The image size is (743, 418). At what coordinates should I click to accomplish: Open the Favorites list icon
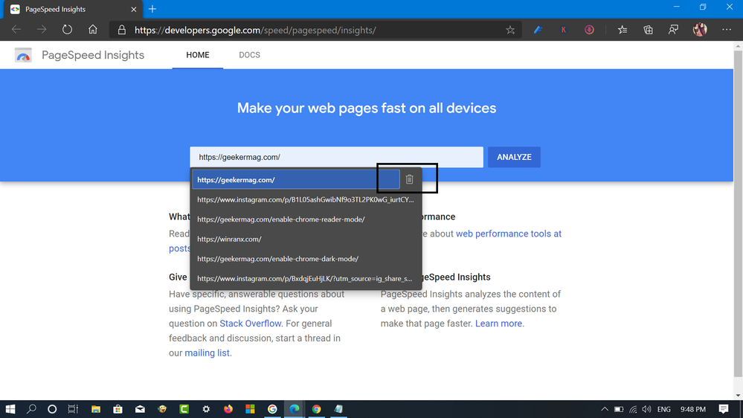623,30
